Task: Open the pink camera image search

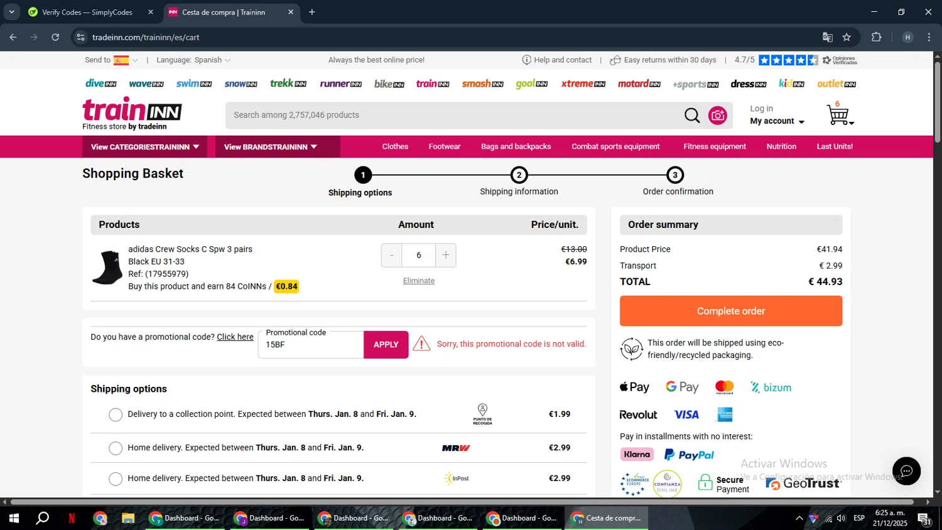Action: (718, 116)
